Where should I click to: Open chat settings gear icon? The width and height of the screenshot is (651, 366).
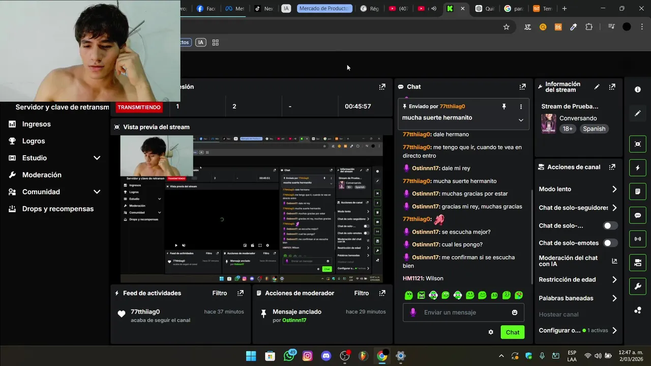(x=491, y=332)
